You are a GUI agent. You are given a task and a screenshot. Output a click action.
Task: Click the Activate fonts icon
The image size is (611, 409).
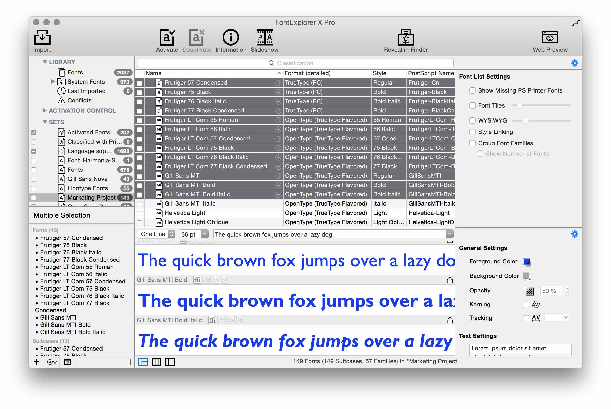167,37
